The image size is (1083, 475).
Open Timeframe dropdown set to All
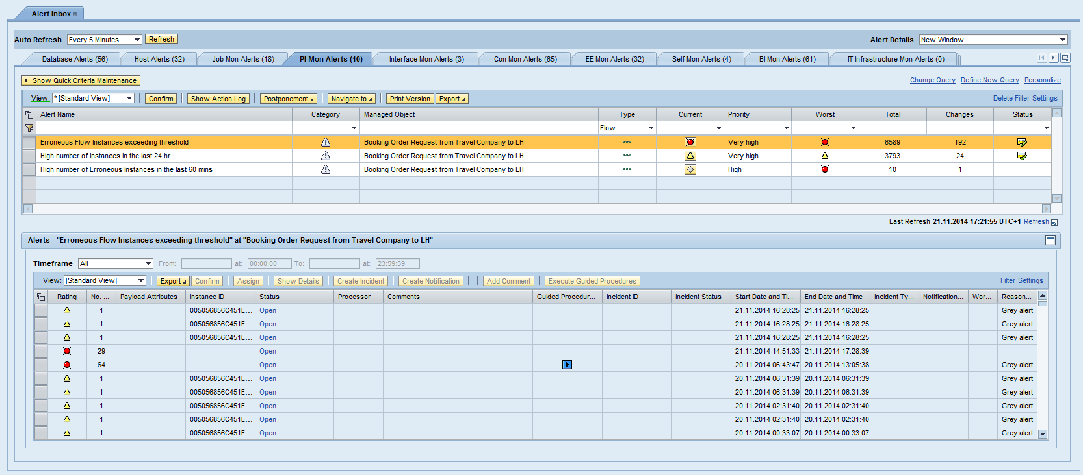[x=148, y=263]
